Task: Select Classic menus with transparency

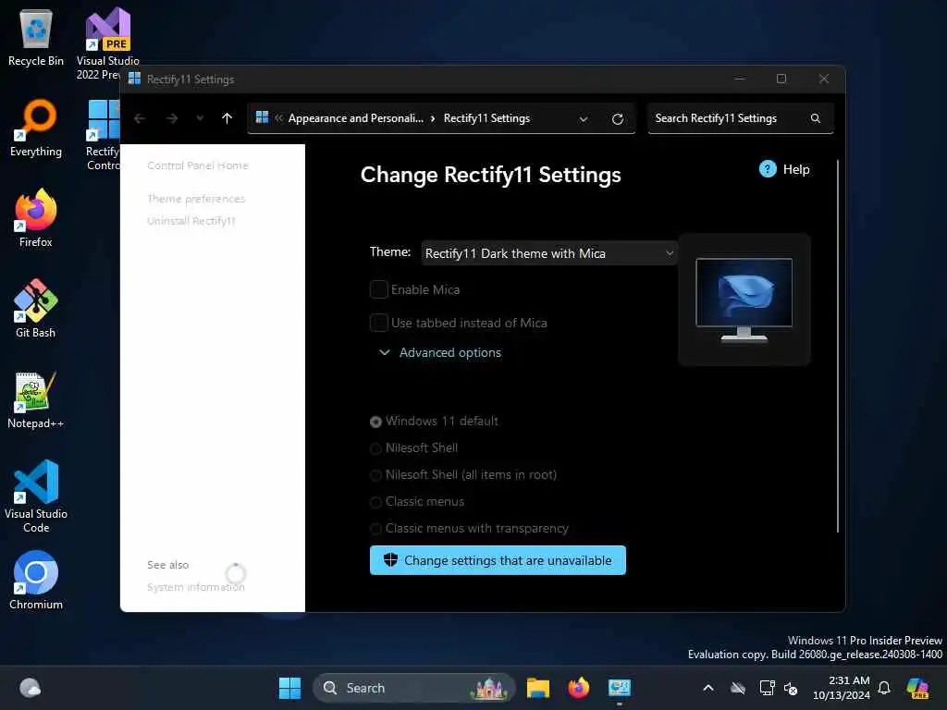Action: (x=375, y=529)
